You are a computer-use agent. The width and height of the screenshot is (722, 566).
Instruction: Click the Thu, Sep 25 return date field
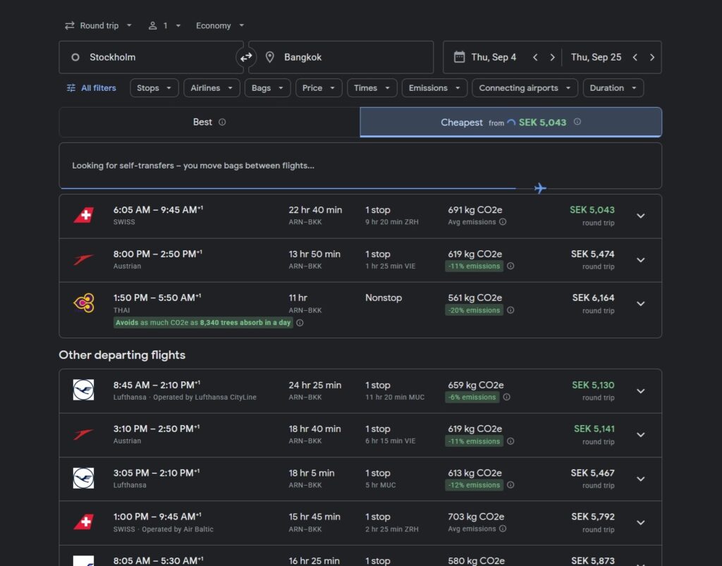point(596,57)
